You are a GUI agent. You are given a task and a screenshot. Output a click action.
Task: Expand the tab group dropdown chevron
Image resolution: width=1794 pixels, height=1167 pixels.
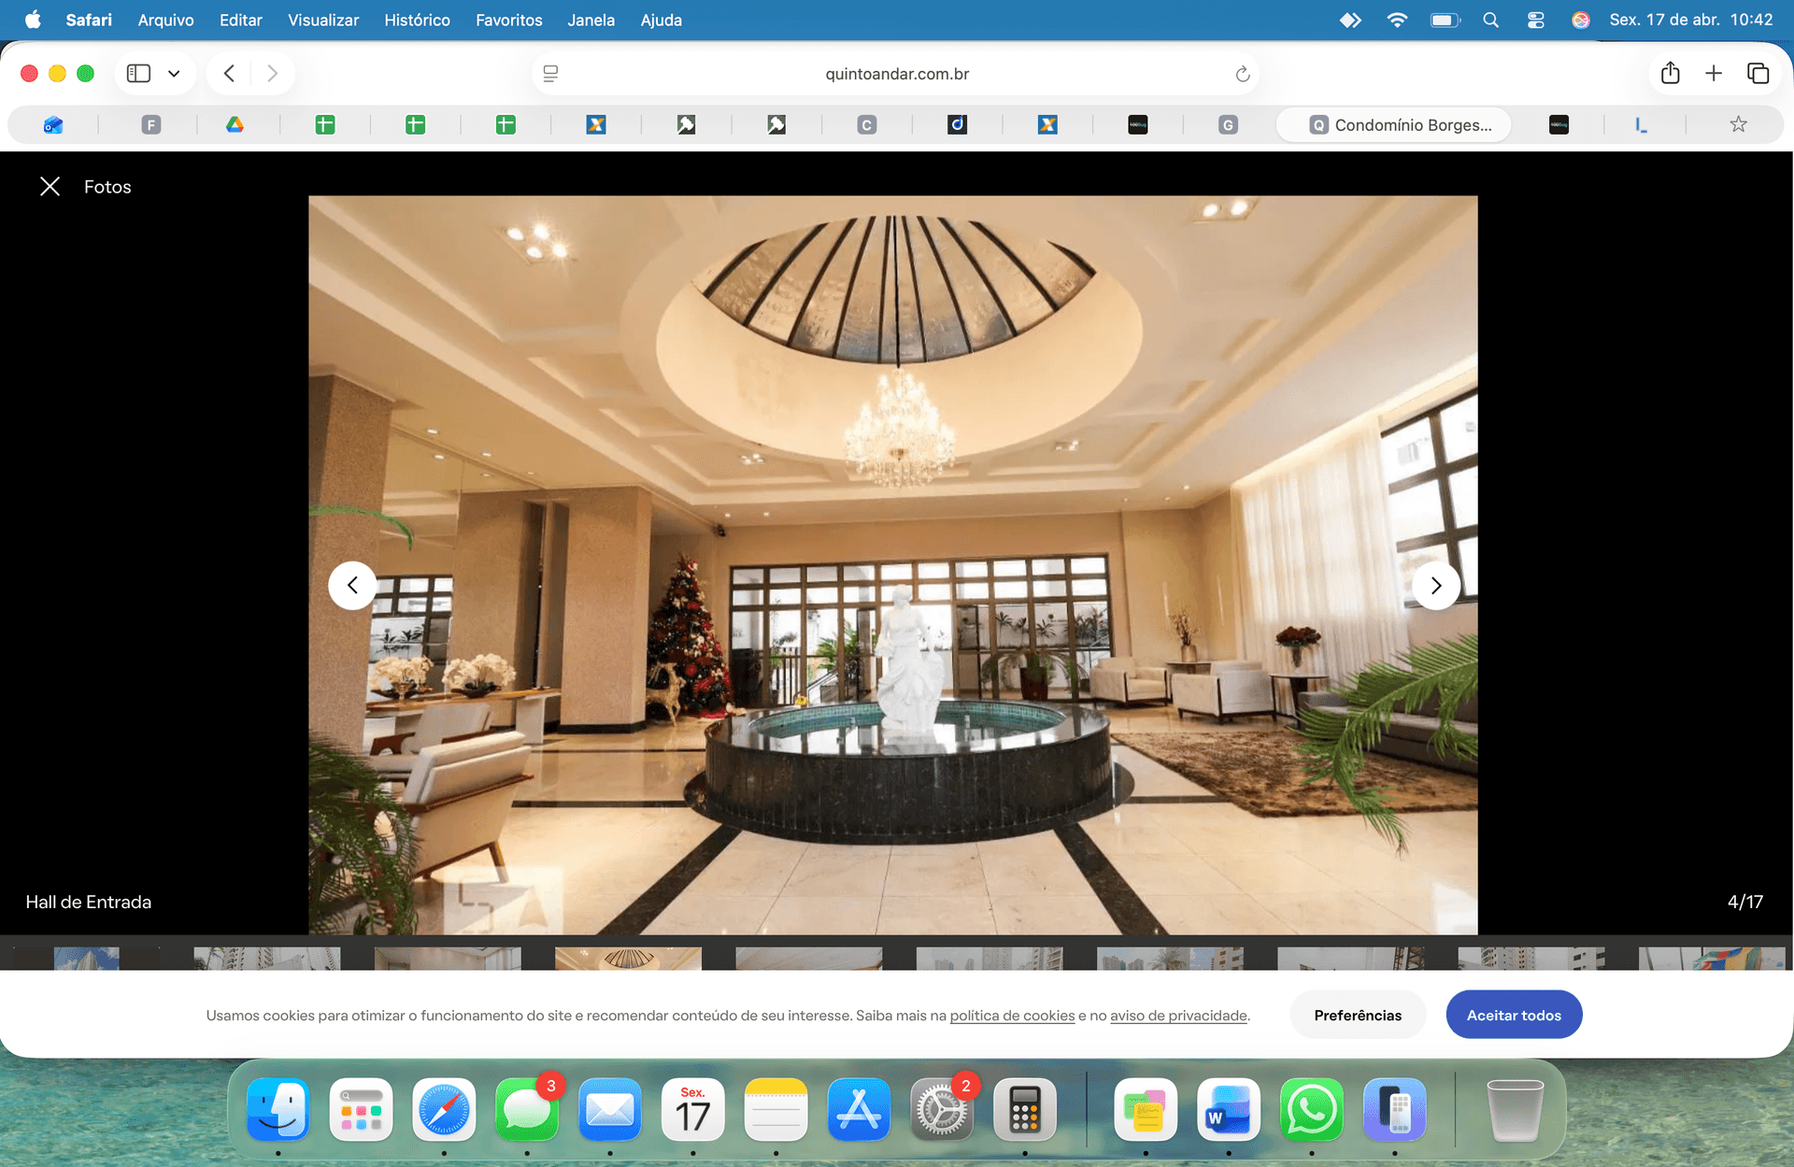(x=174, y=74)
